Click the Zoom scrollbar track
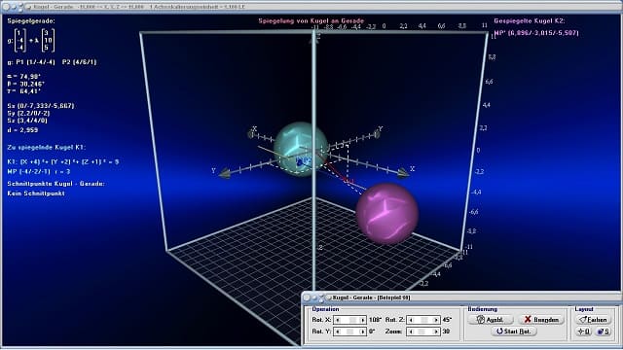Screen dimensions: 623x350 [x=423, y=332]
